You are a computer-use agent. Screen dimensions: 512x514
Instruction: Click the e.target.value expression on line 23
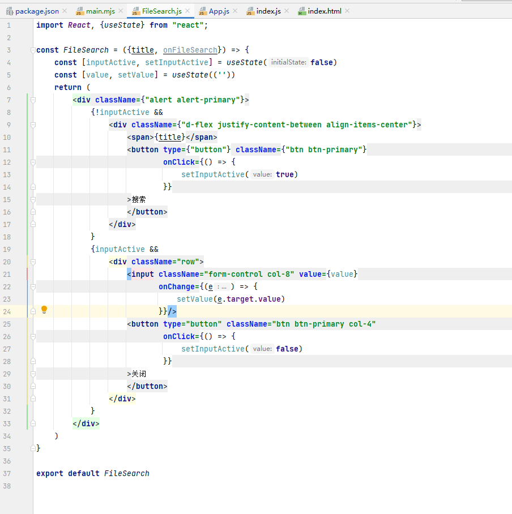250,299
